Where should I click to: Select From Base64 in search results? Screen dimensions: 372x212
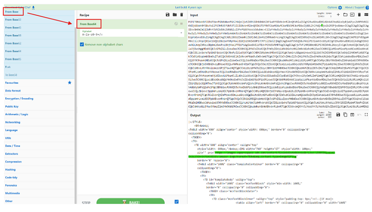(x=39, y=51)
